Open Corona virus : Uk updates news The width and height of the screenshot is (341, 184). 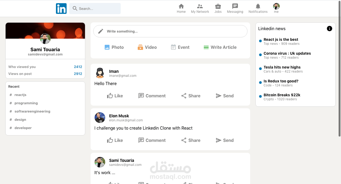[287, 53]
